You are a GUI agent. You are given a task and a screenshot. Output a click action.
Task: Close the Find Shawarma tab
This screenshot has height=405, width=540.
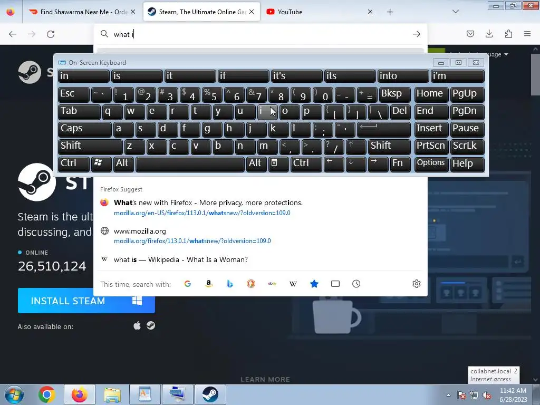(133, 12)
